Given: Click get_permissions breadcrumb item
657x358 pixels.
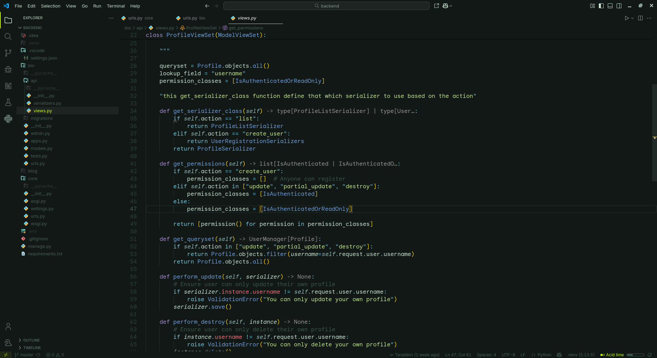Looking at the screenshot, I should [x=246, y=28].
